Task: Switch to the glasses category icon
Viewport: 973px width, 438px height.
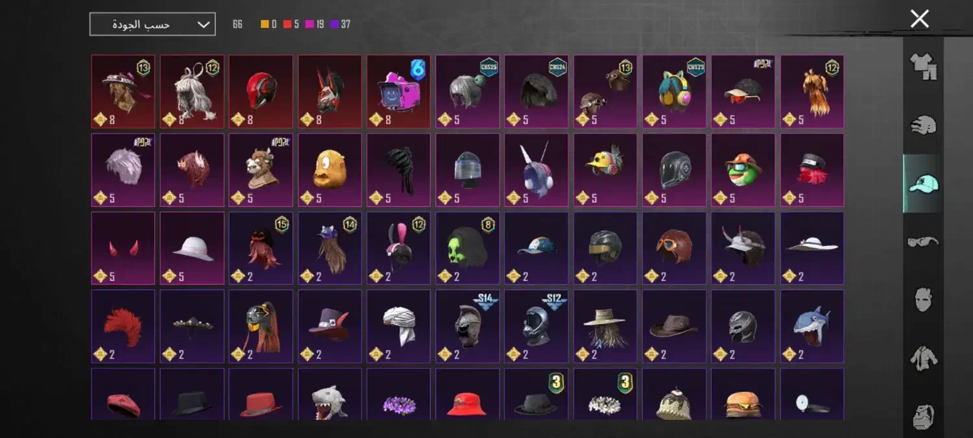Action: [x=924, y=242]
